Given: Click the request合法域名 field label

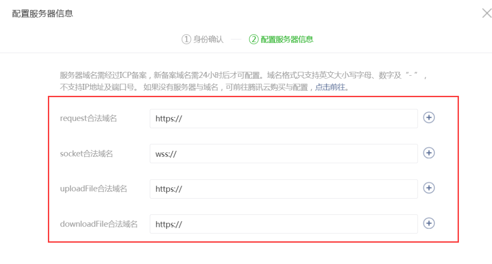Looking at the screenshot, I should [88, 118].
